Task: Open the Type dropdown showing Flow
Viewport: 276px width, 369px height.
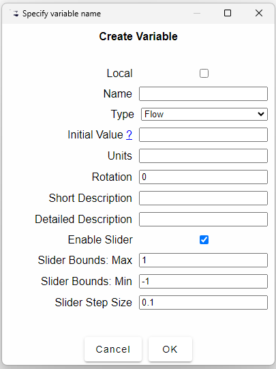Action: [x=204, y=114]
